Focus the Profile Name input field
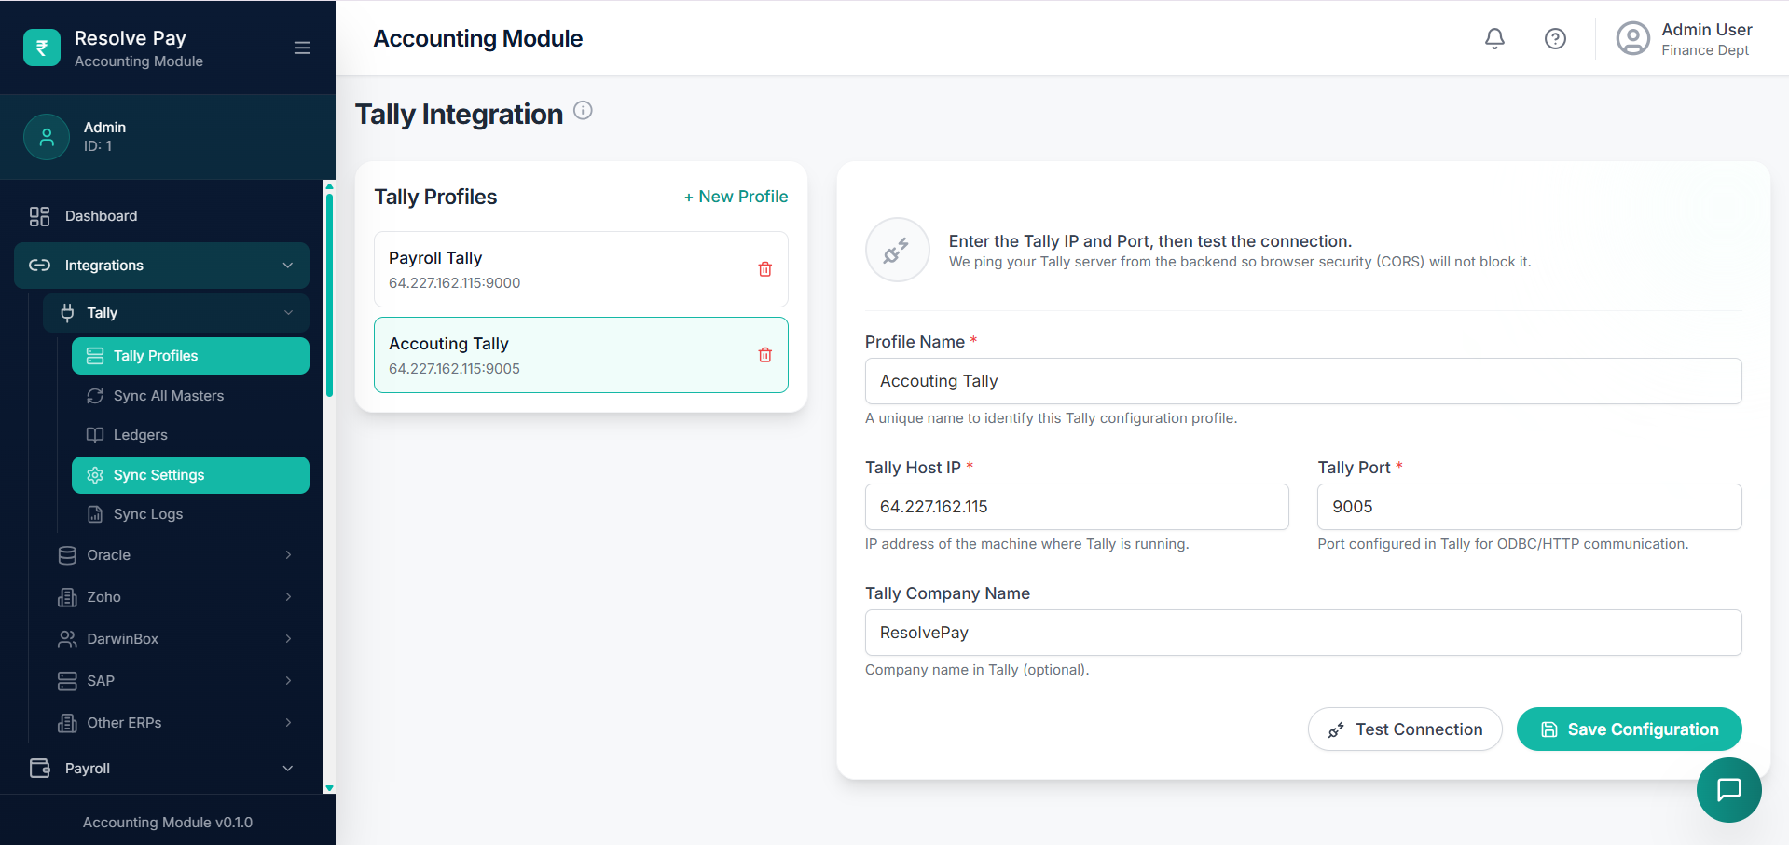 click(x=1303, y=381)
